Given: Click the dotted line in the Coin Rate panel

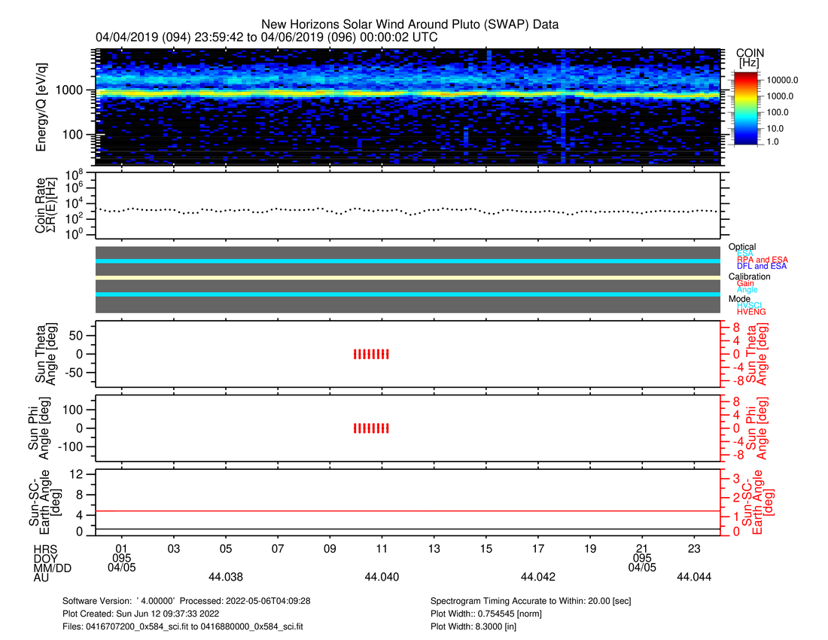Looking at the screenshot, I should click(406, 210).
